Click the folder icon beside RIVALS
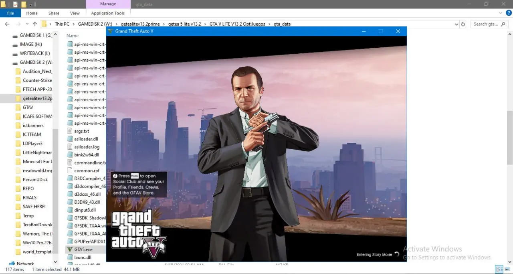 (18, 197)
